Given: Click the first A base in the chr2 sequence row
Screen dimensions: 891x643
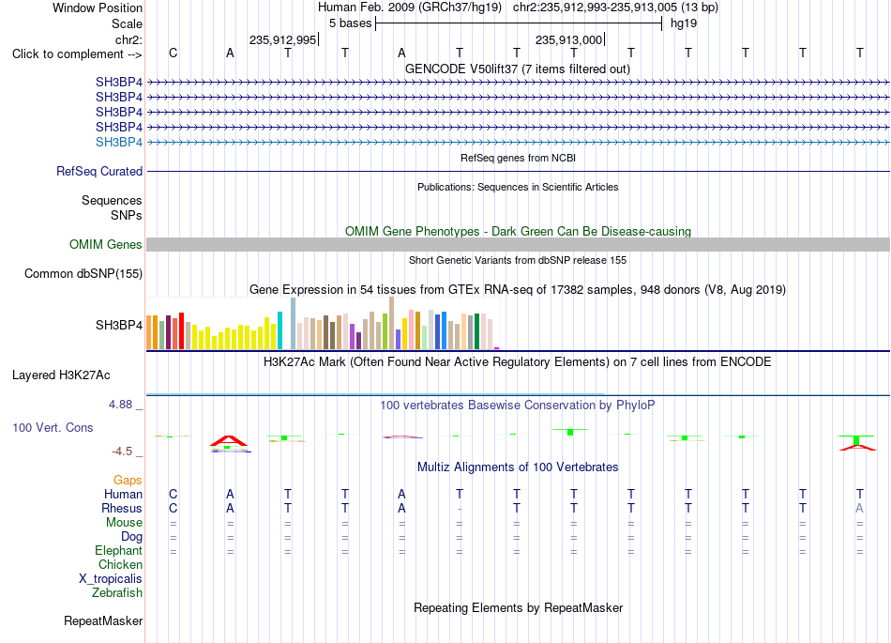Looking at the screenshot, I should tap(230, 53).
